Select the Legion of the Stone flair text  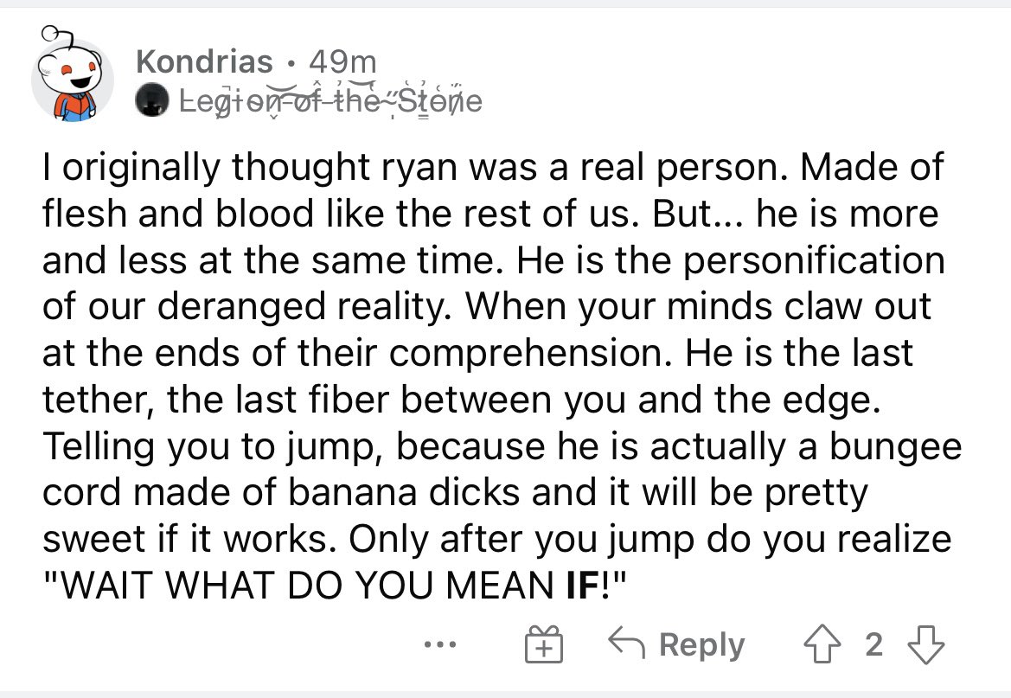[x=330, y=100]
